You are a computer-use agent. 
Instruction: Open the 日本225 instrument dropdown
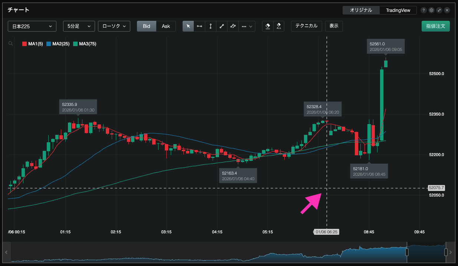pos(32,26)
